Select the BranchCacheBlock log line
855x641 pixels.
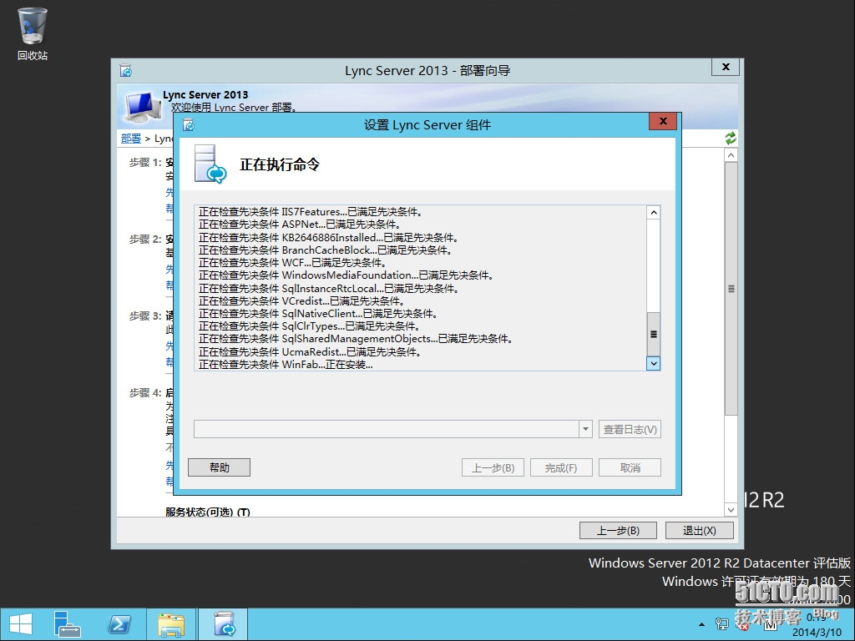[325, 250]
